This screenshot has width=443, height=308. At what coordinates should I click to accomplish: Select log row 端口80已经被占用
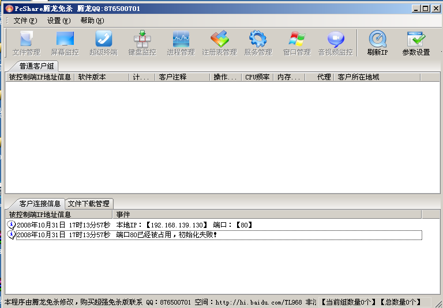214,235
